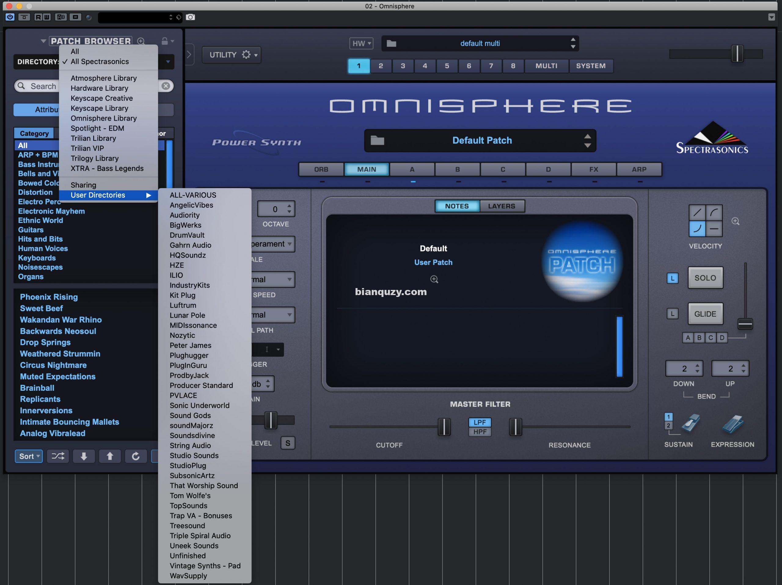Click the master volume slider handle
The height and width of the screenshot is (585, 782).
pos(737,54)
